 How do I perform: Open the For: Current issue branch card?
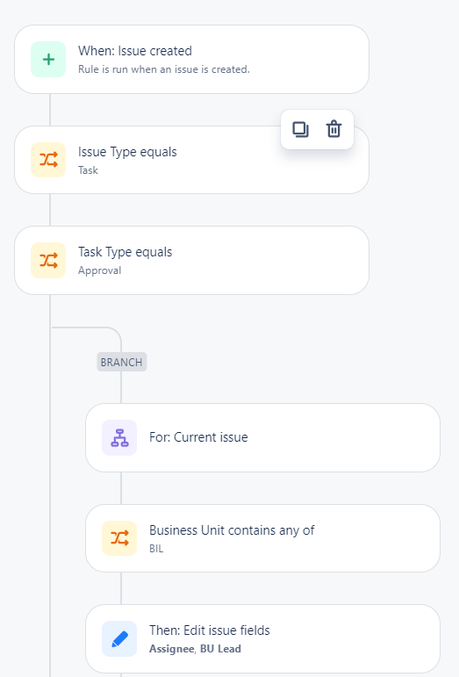point(262,438)
